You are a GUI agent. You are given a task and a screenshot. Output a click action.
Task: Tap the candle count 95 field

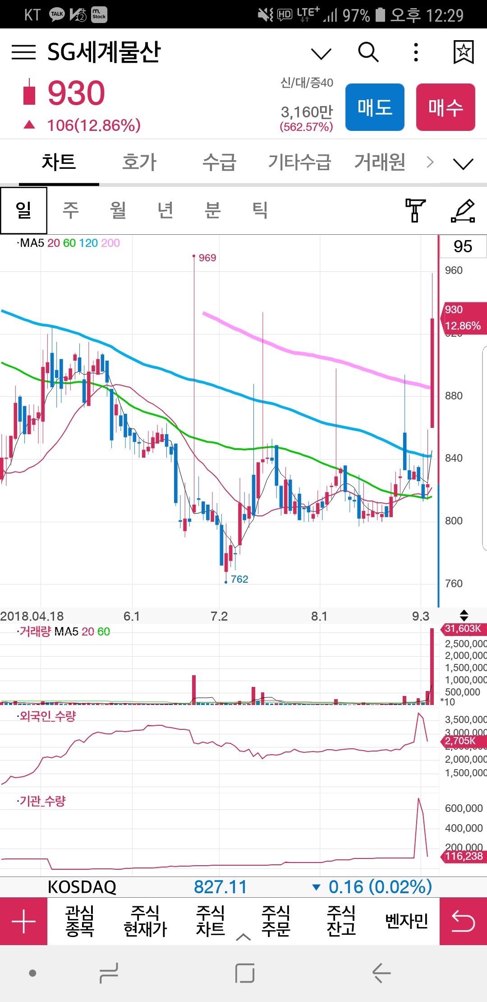(463, 246)
